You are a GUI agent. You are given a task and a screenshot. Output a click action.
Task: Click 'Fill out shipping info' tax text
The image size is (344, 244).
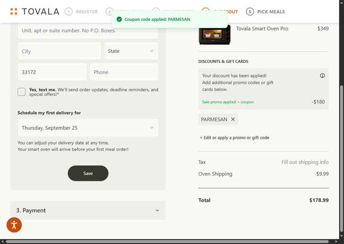coord(305,162)
